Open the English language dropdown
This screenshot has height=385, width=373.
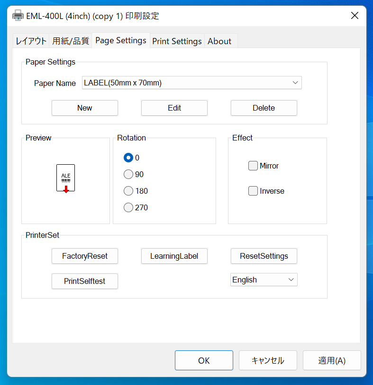pyautogui.click(x=264, y=280)
